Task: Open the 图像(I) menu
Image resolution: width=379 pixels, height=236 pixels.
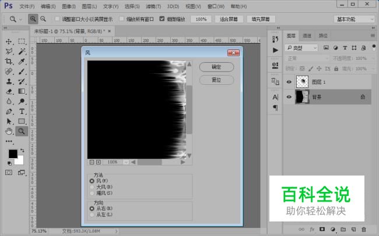Action: pyautogui.click(x=69, y=6)
